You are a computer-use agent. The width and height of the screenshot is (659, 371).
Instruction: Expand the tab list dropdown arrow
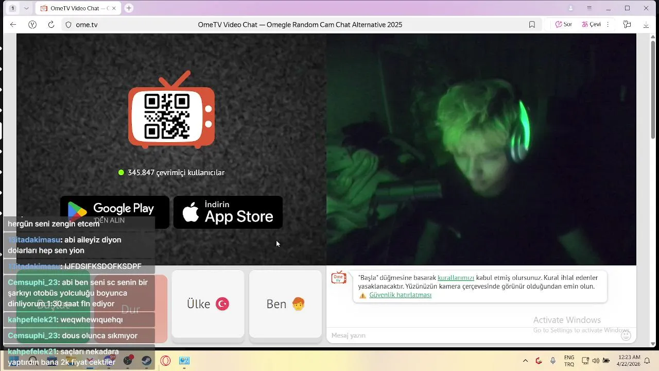click(26, 8)
